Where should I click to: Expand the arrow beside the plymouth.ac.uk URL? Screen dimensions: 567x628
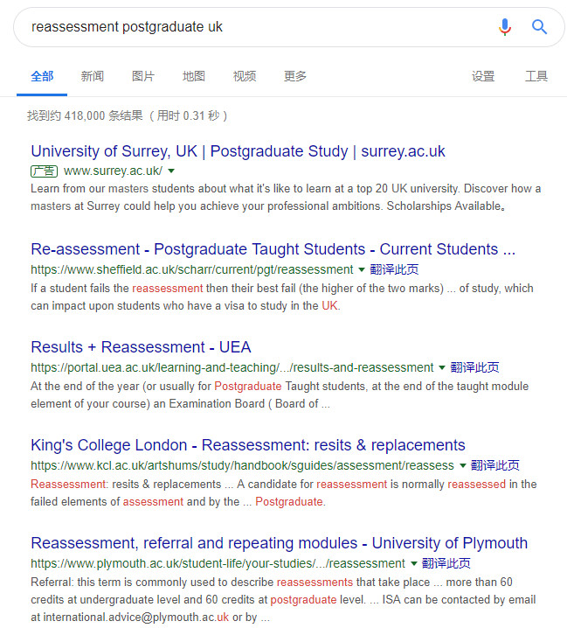pyautogui.click(x=414, y=563)
